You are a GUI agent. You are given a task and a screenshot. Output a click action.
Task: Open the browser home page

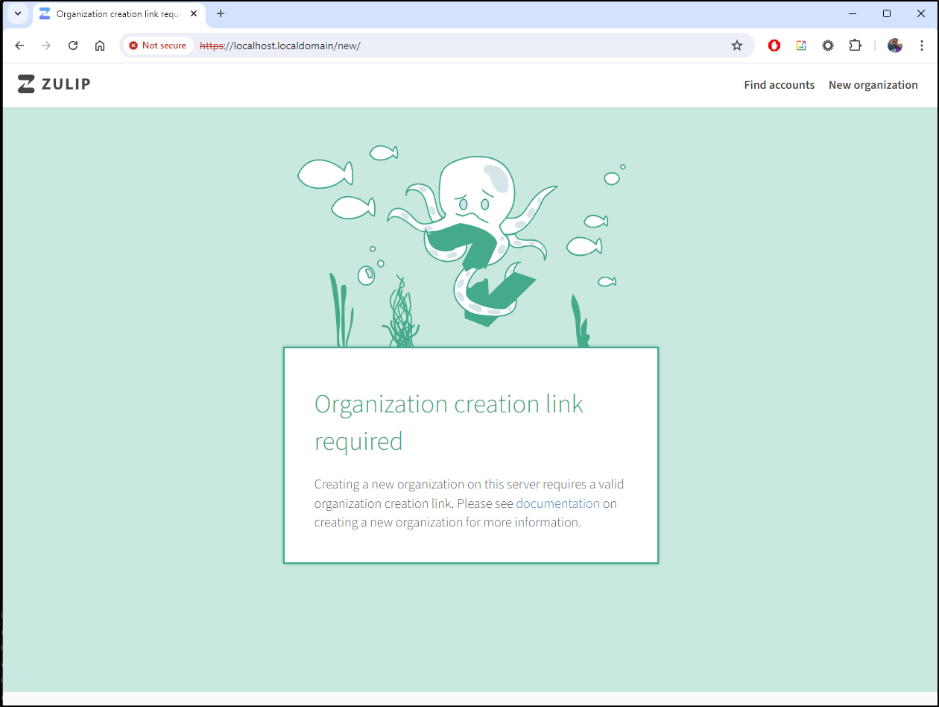(x=100, y=45)
